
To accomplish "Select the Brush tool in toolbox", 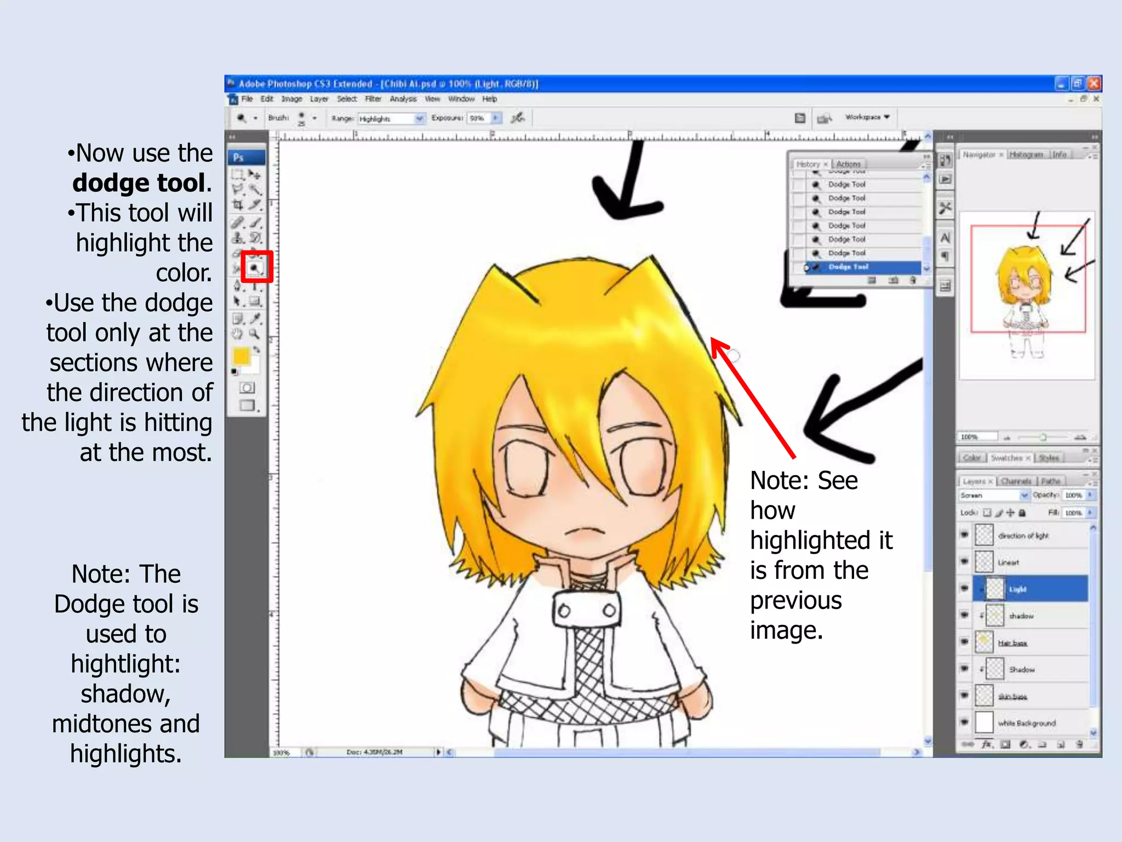I will coord(255,223).
